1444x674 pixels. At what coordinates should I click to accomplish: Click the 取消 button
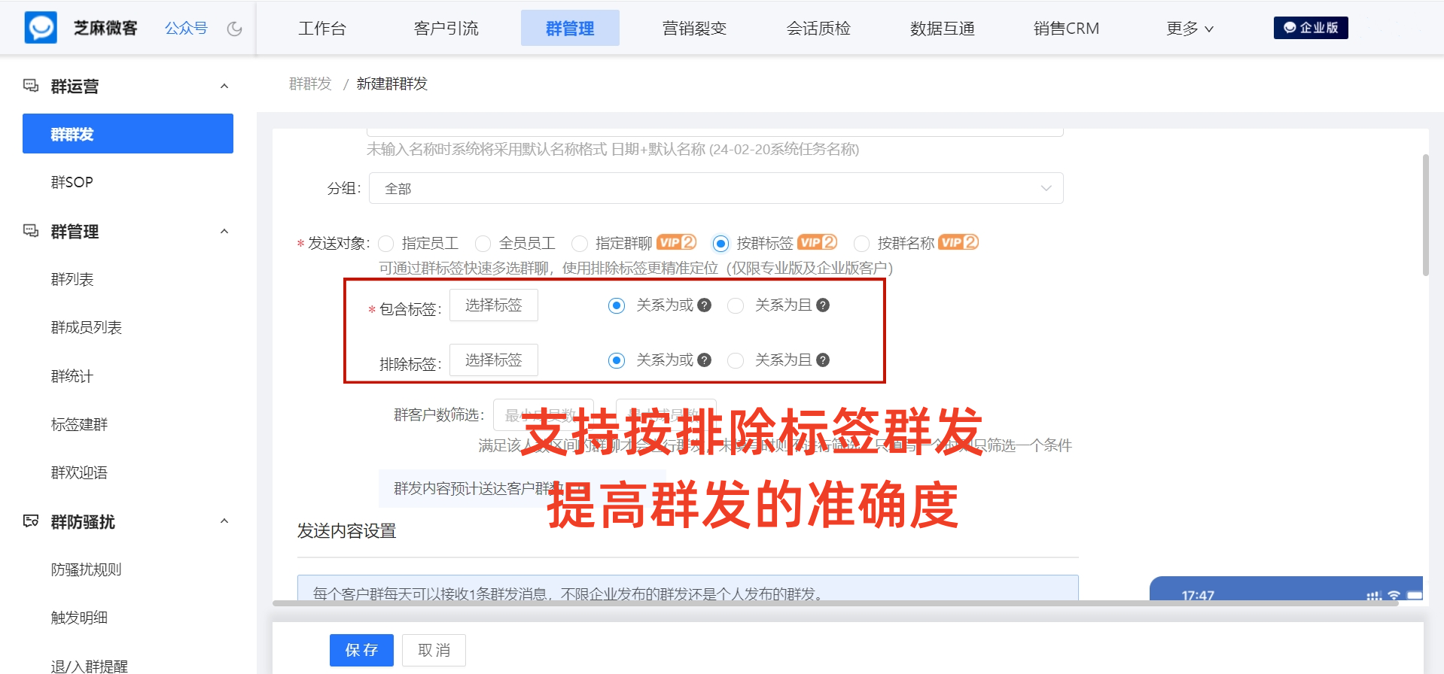click(x=434, y=650)
